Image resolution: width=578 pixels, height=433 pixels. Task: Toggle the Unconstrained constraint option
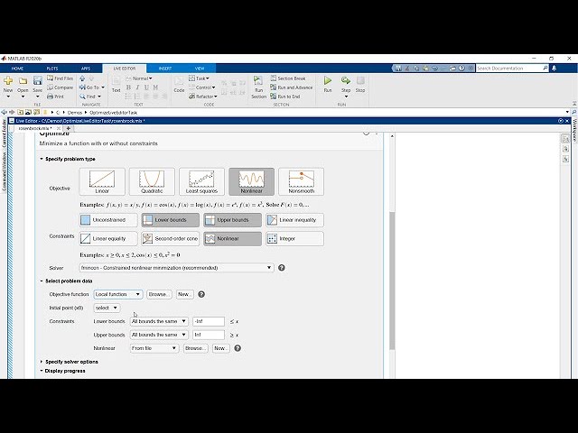click(x=108, y=220)
